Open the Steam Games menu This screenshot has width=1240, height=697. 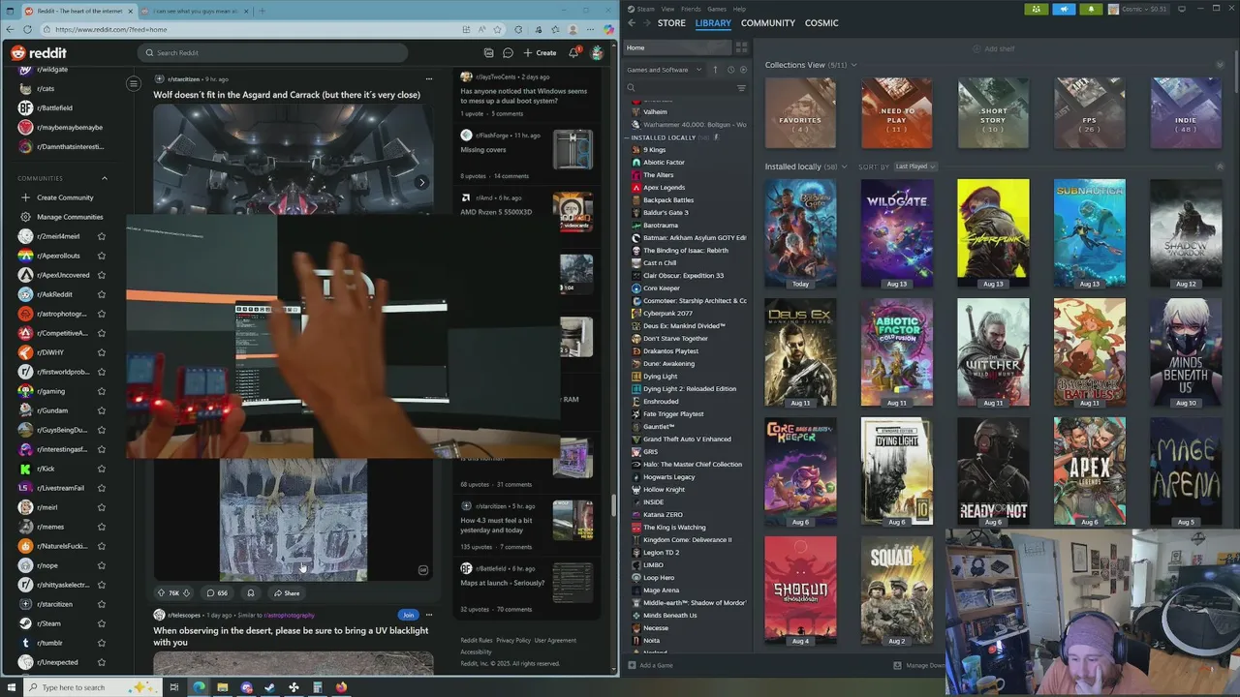[717, 9]
